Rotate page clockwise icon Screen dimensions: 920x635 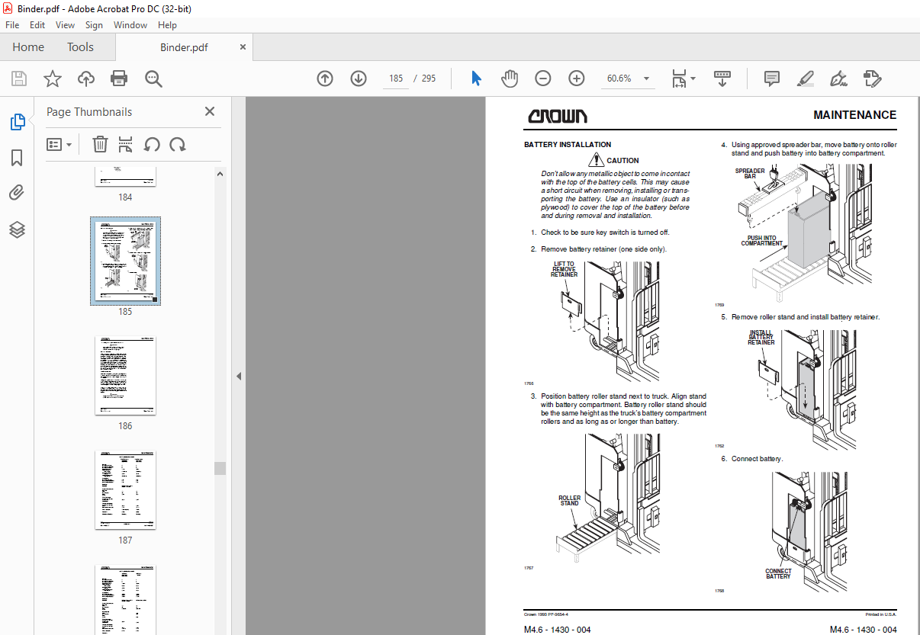tap(178, 144)
